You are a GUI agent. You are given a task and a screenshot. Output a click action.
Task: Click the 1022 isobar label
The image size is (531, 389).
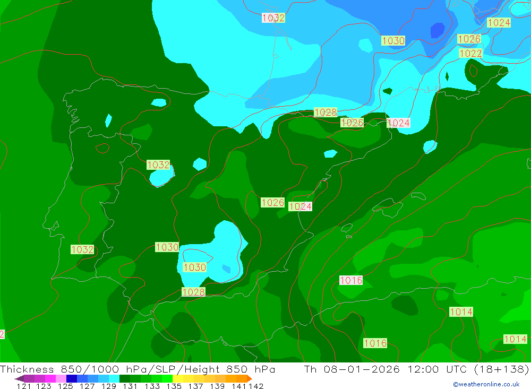(x=470, y=53)
